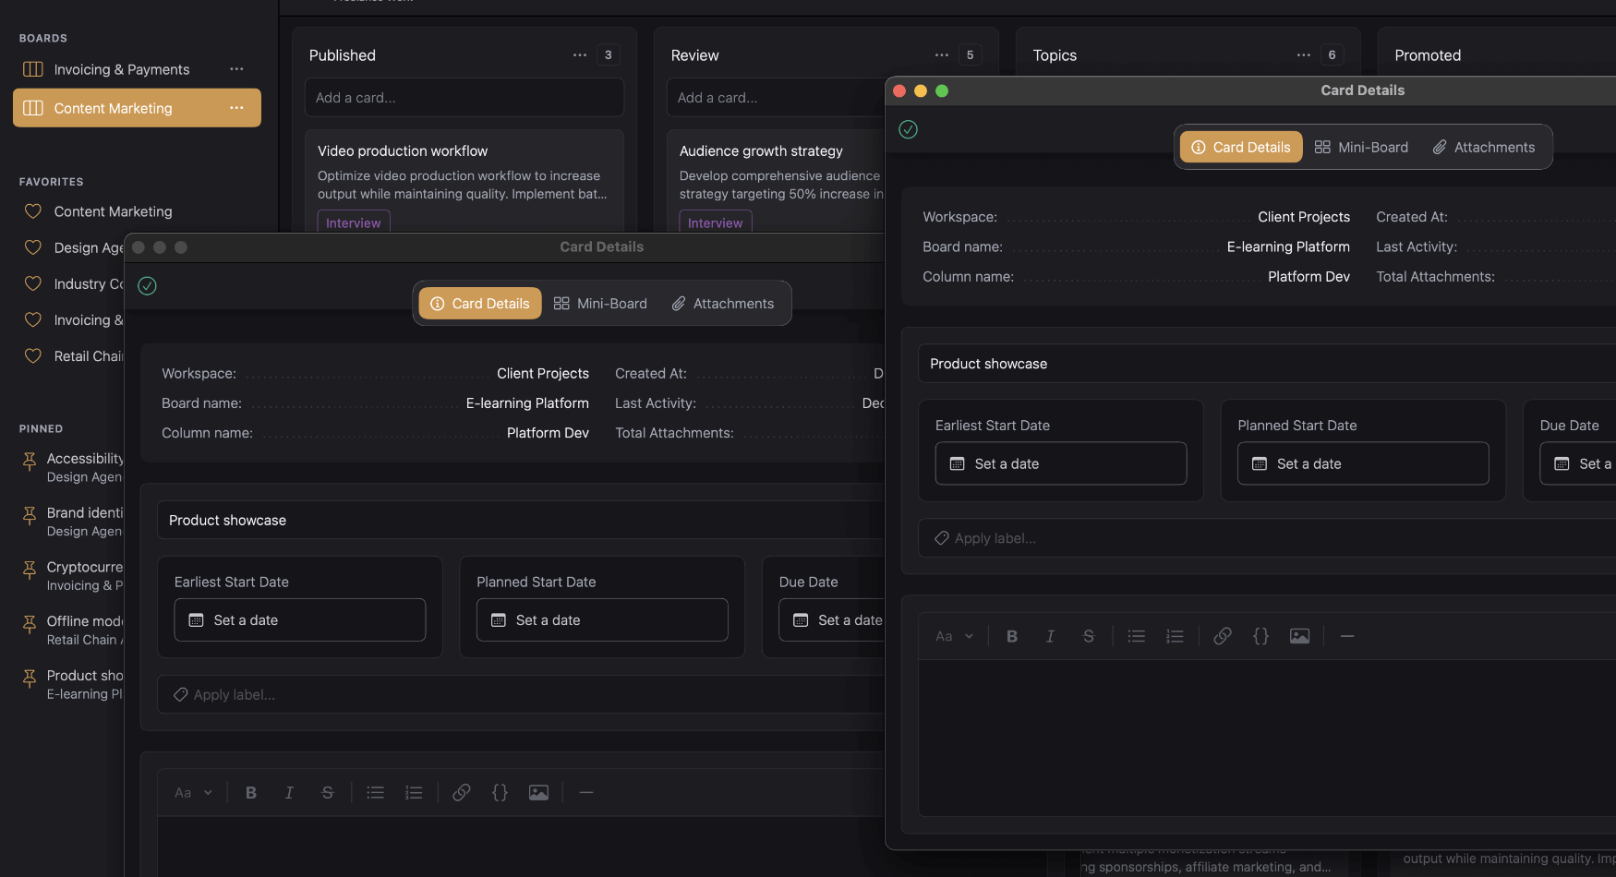This screenshot has height=877, width=1616.
Task: Open the Attachments tab
Action: 1484,147
